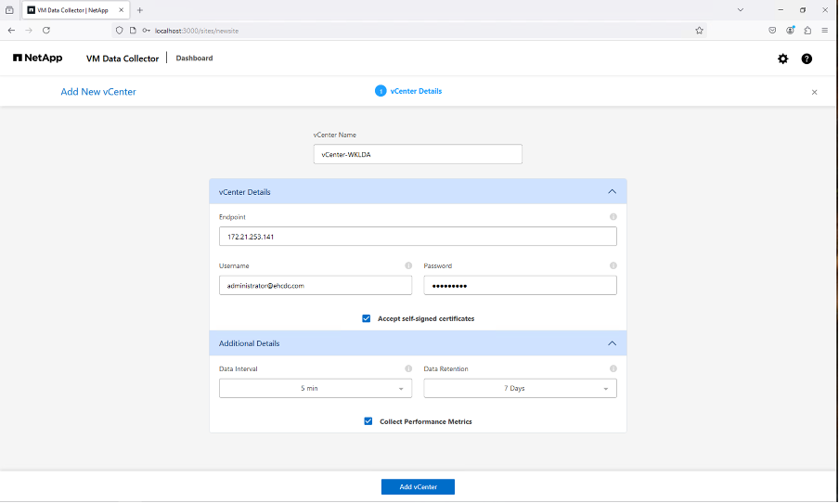Open the settings gear icon
The image size is (839, 503).
tap(782, 58)
